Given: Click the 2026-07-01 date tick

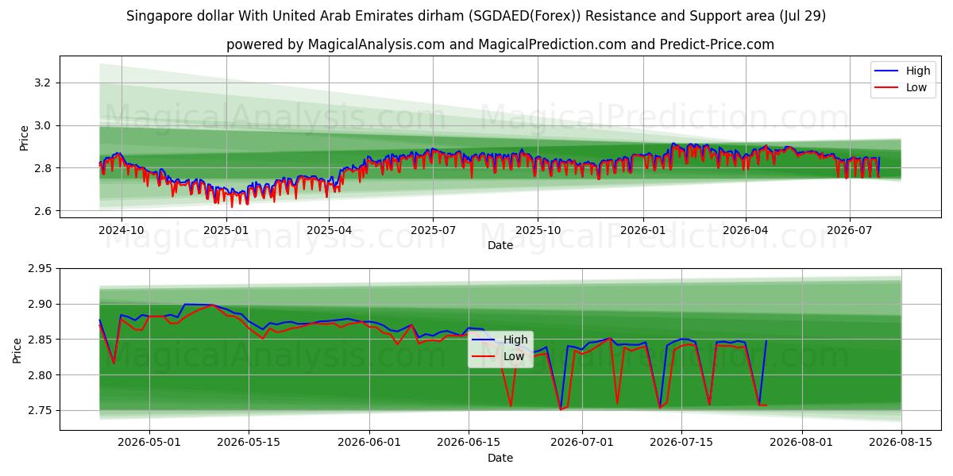Looking at the screenshot, I should pos(582,442).
